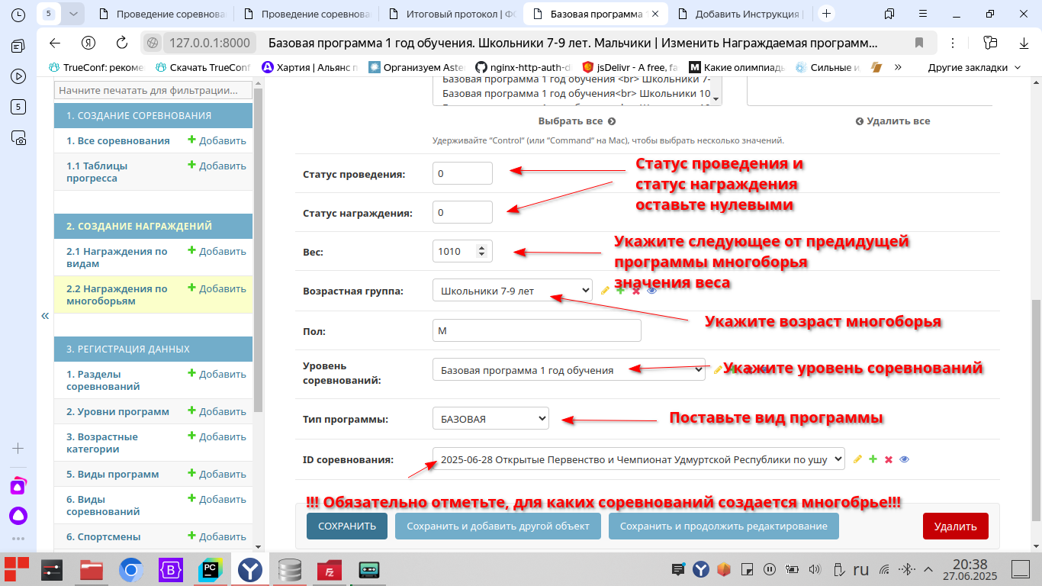
Task: Click pencil edit icon beside Возрастная группа
Action: pyautogui.click(x=606, y=291)
